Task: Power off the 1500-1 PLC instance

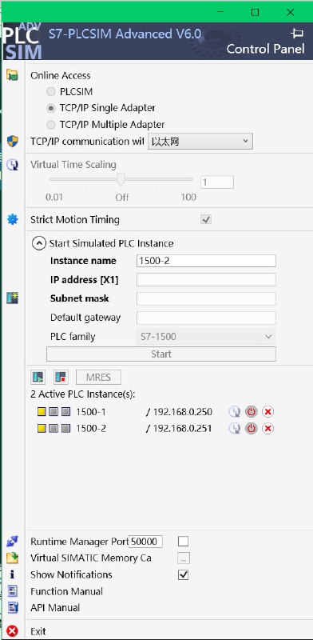Action: click(x=252, y=412)
